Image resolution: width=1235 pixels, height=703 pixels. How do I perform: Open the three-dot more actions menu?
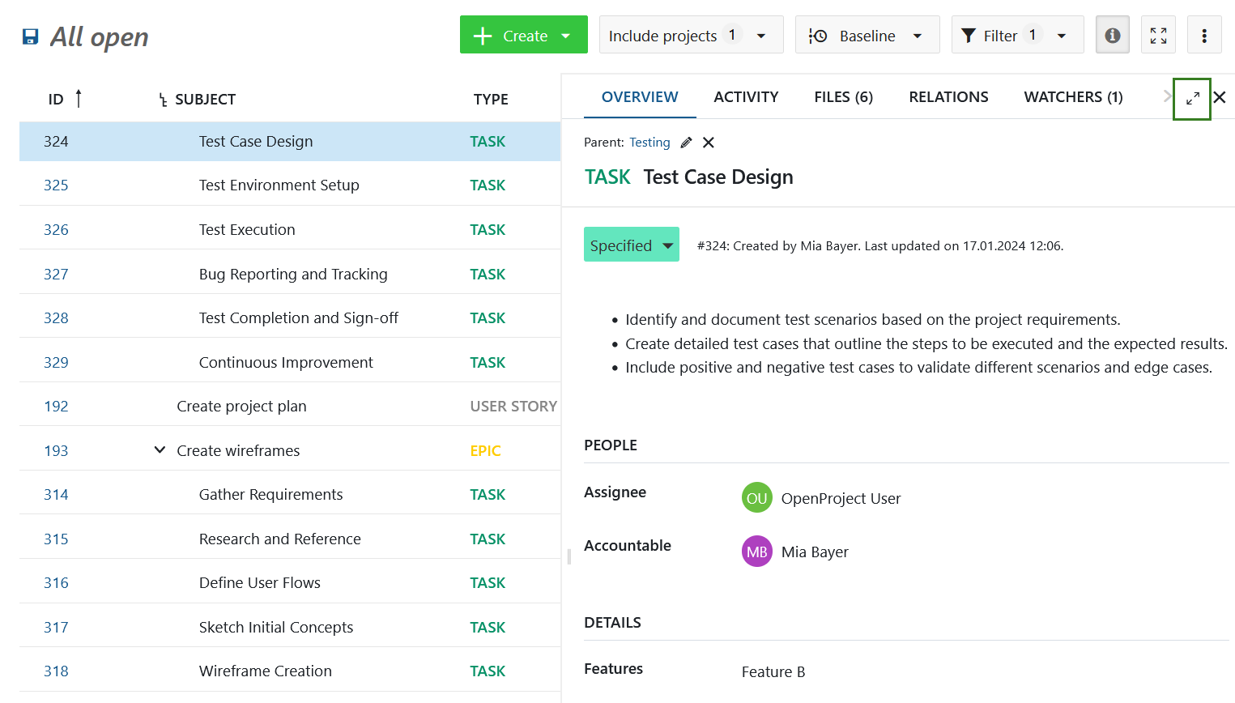pos(1204,35)
